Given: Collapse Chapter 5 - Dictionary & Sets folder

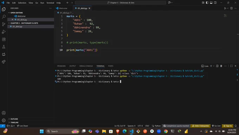Looking at the screenshot, I should point(24,23).
